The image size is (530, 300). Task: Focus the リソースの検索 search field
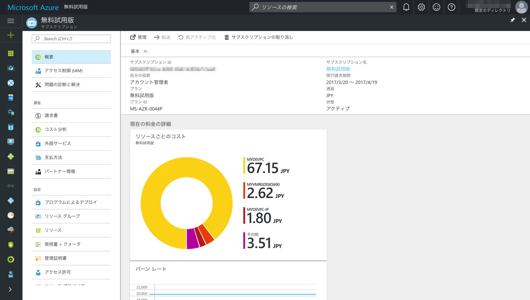(323, 7)
